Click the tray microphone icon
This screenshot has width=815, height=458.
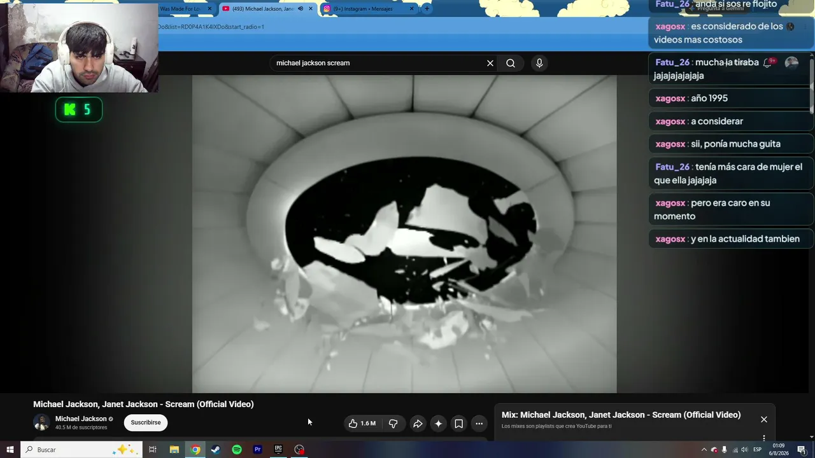coord(725,450)
